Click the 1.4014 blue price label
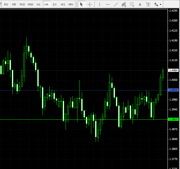The image size is (180, 169). point(173,90)
